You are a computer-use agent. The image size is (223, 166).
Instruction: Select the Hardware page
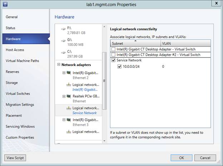click(26, 39)
